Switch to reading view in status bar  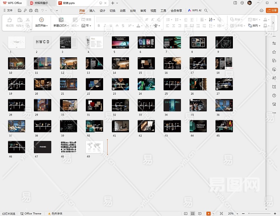[199, 213]
